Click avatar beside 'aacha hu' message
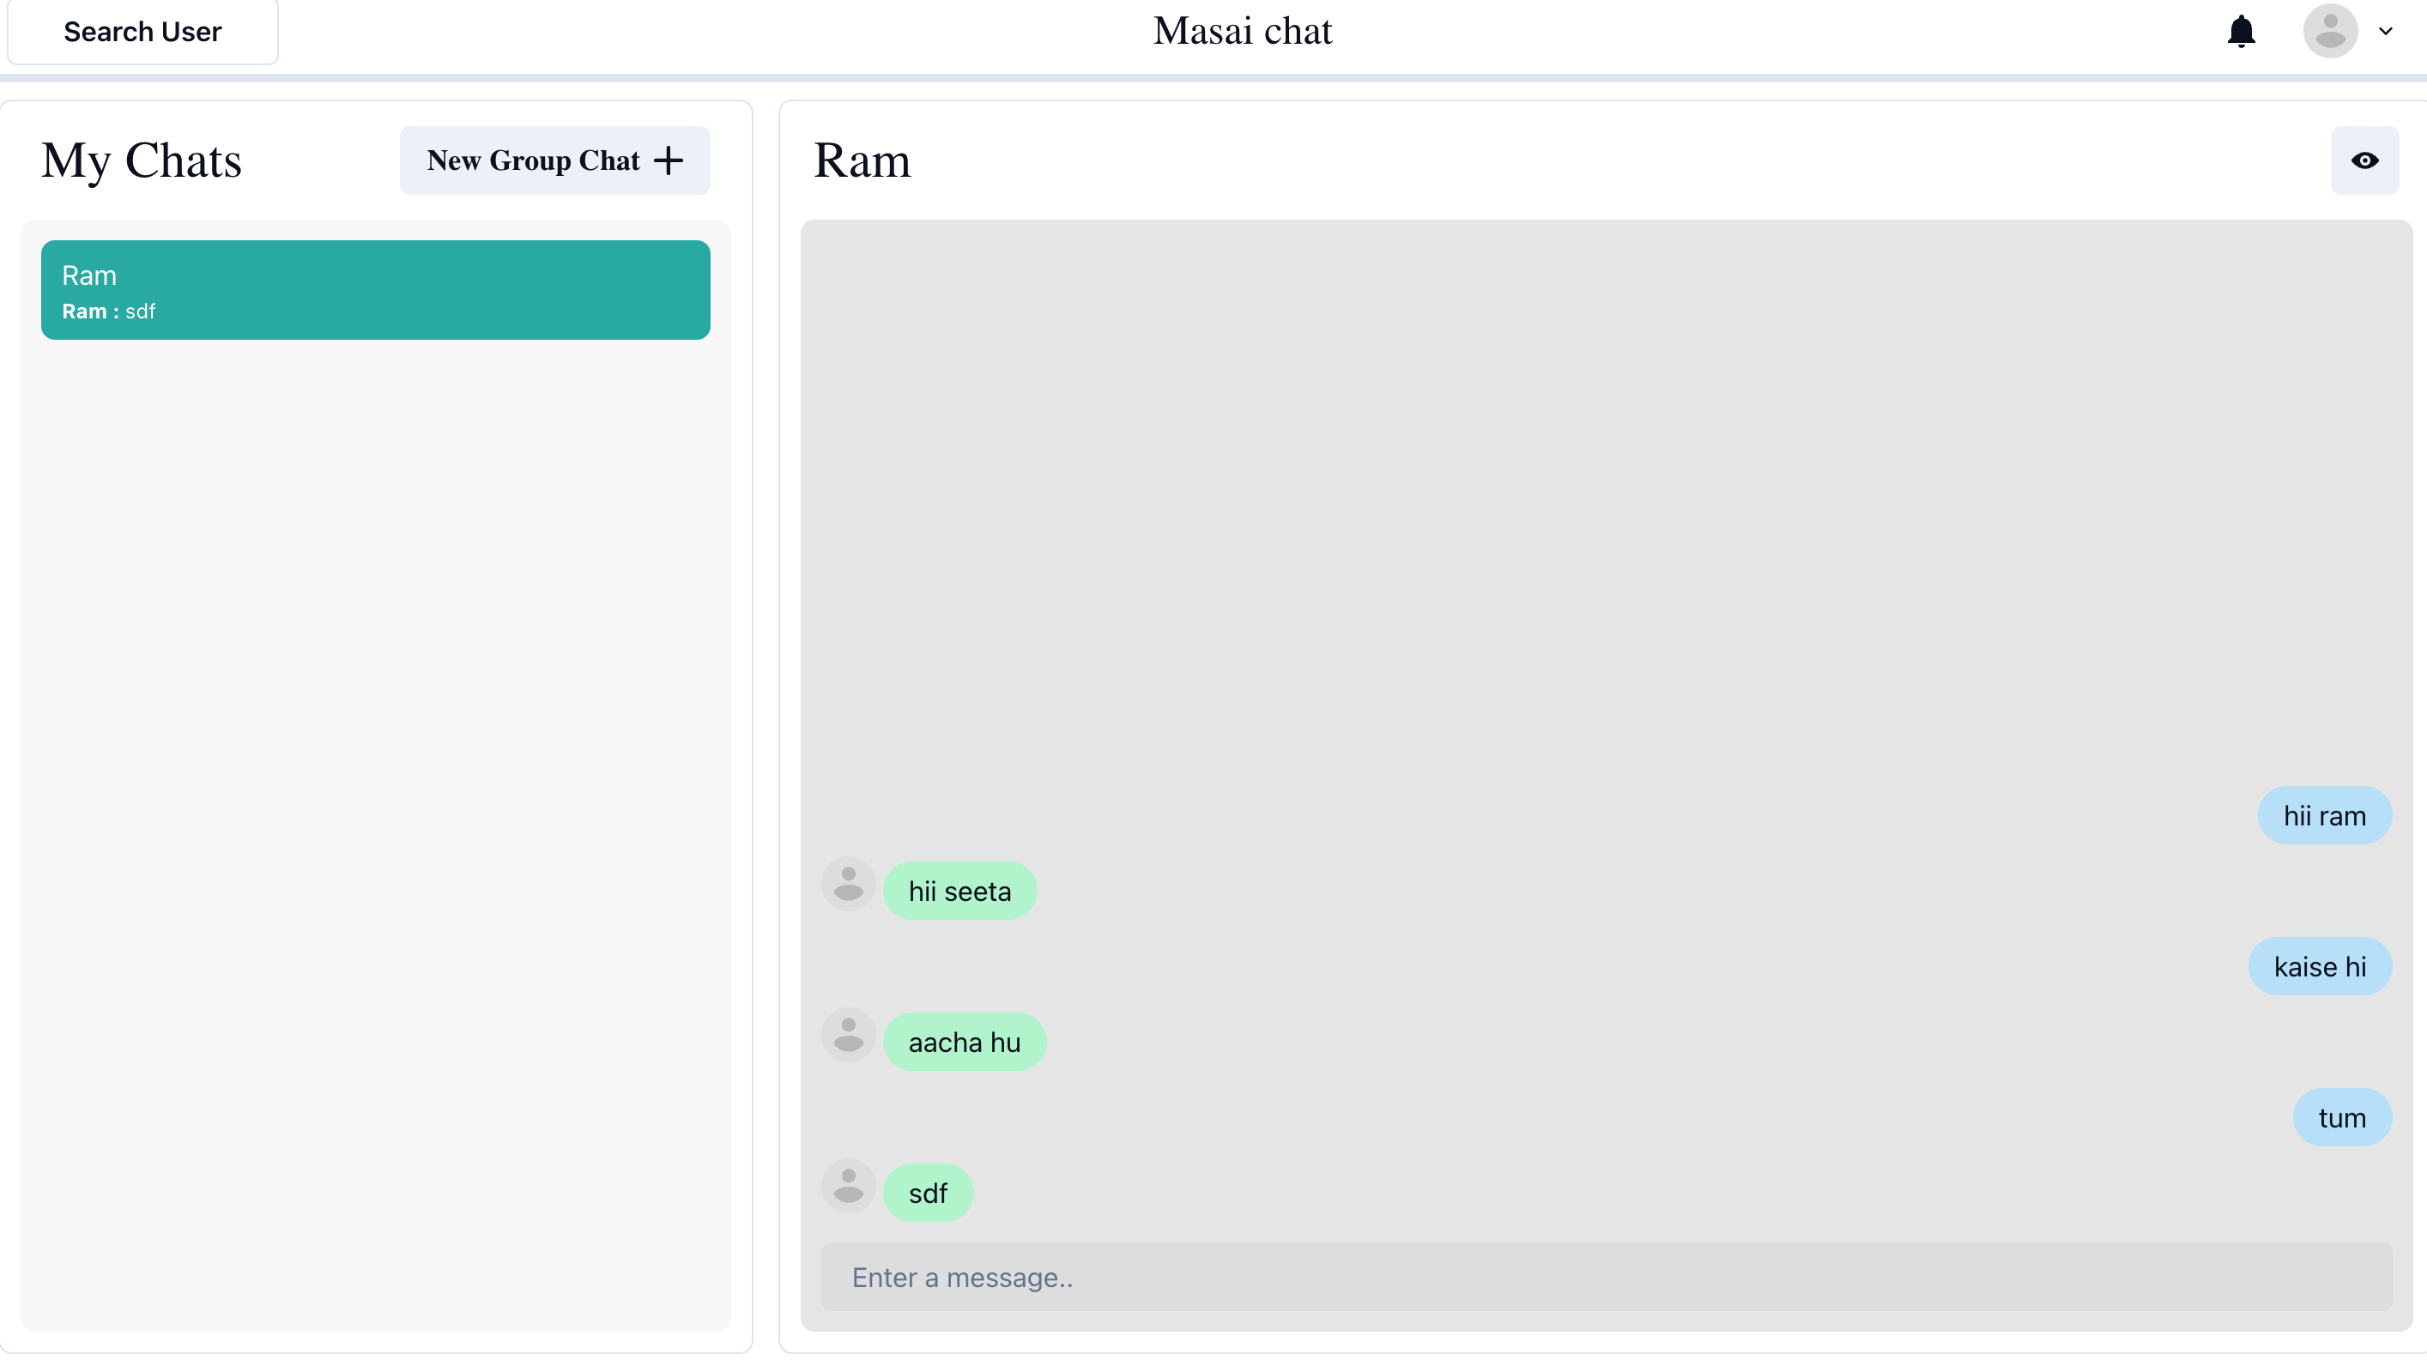This screenshot has width=2427, height=1366. pos(848,1035)
